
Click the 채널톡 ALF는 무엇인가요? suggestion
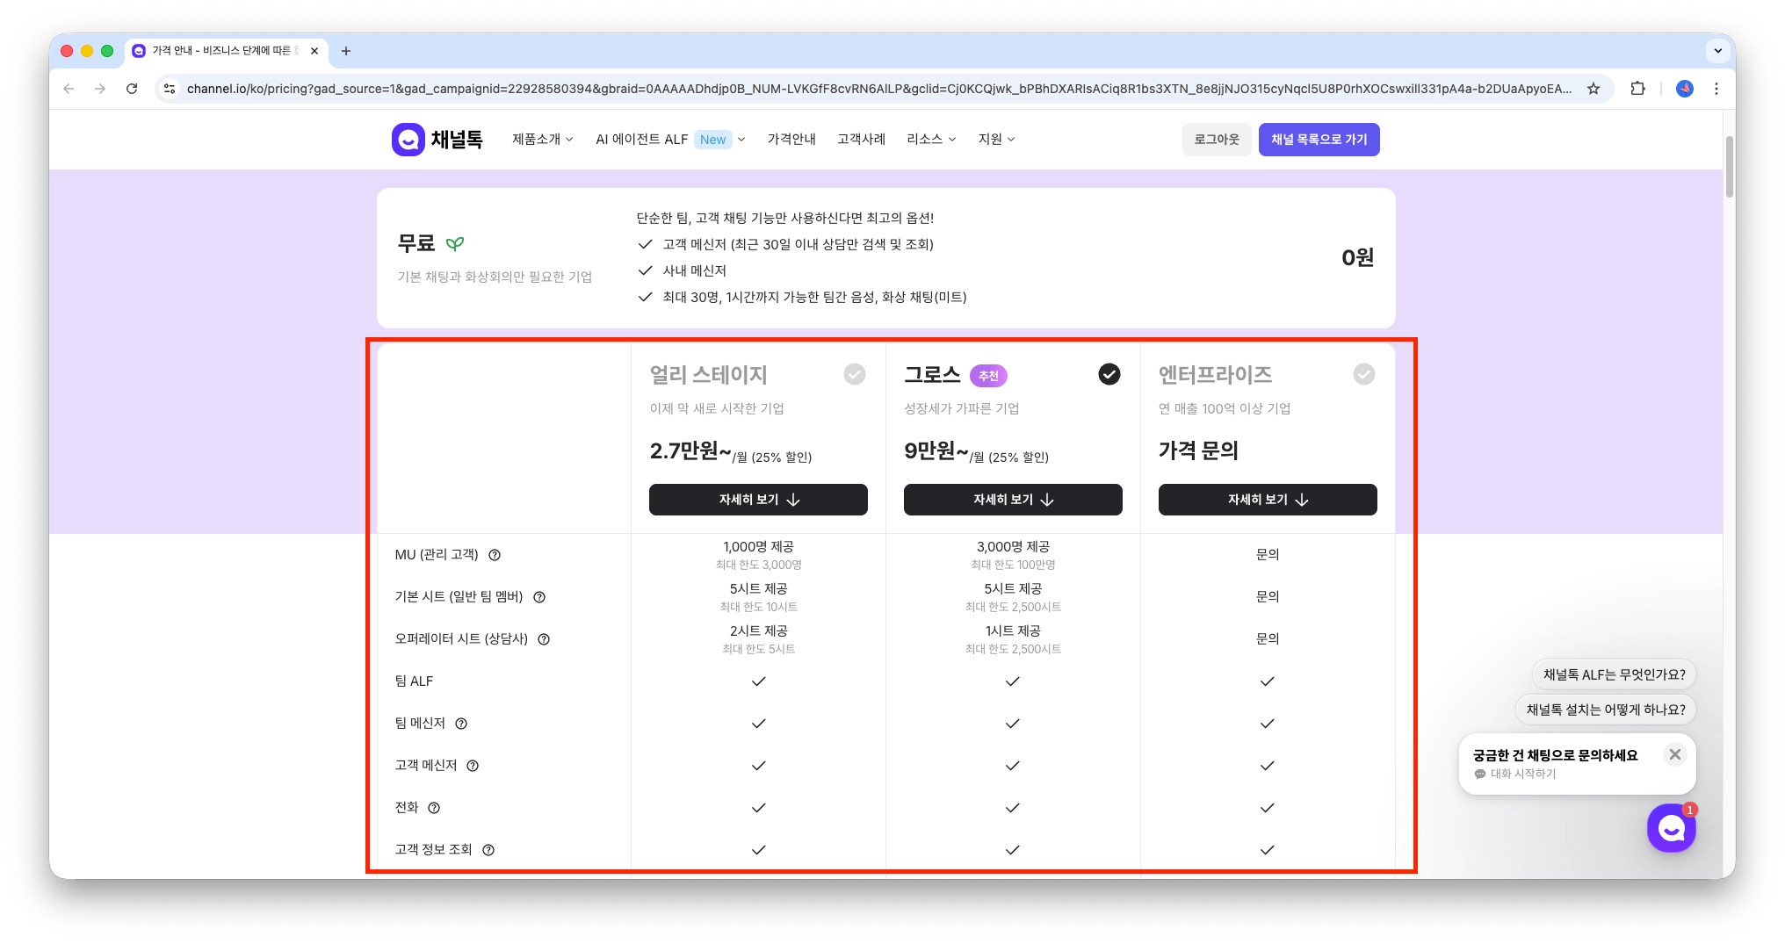click(1615, 675)
